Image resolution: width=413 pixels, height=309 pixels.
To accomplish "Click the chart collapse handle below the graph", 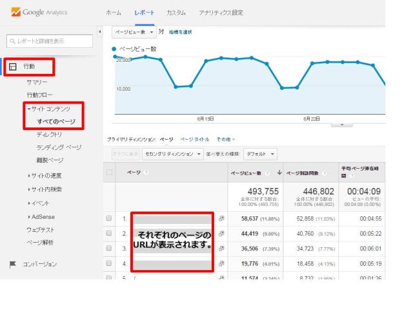I will tap(341, 124).
